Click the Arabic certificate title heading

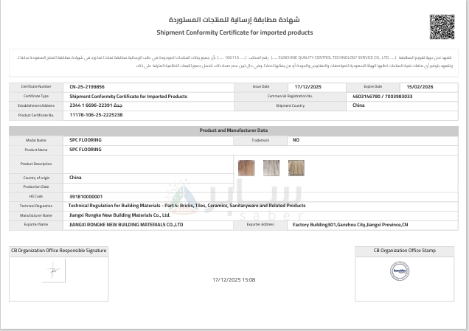click(234, 20)
